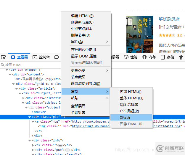Click the debugger tag icon
The width and height of the screenshot is (185, 155).
pyautogui.click(x=57, y=57)
